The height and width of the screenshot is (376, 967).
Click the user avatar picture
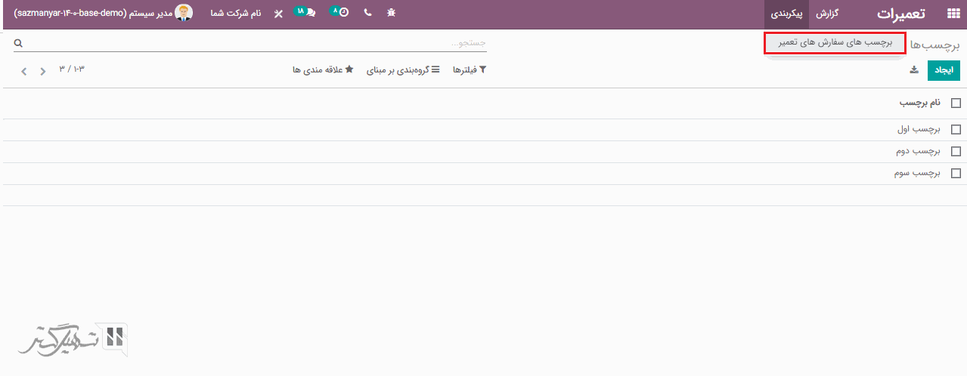coord(184,13)
